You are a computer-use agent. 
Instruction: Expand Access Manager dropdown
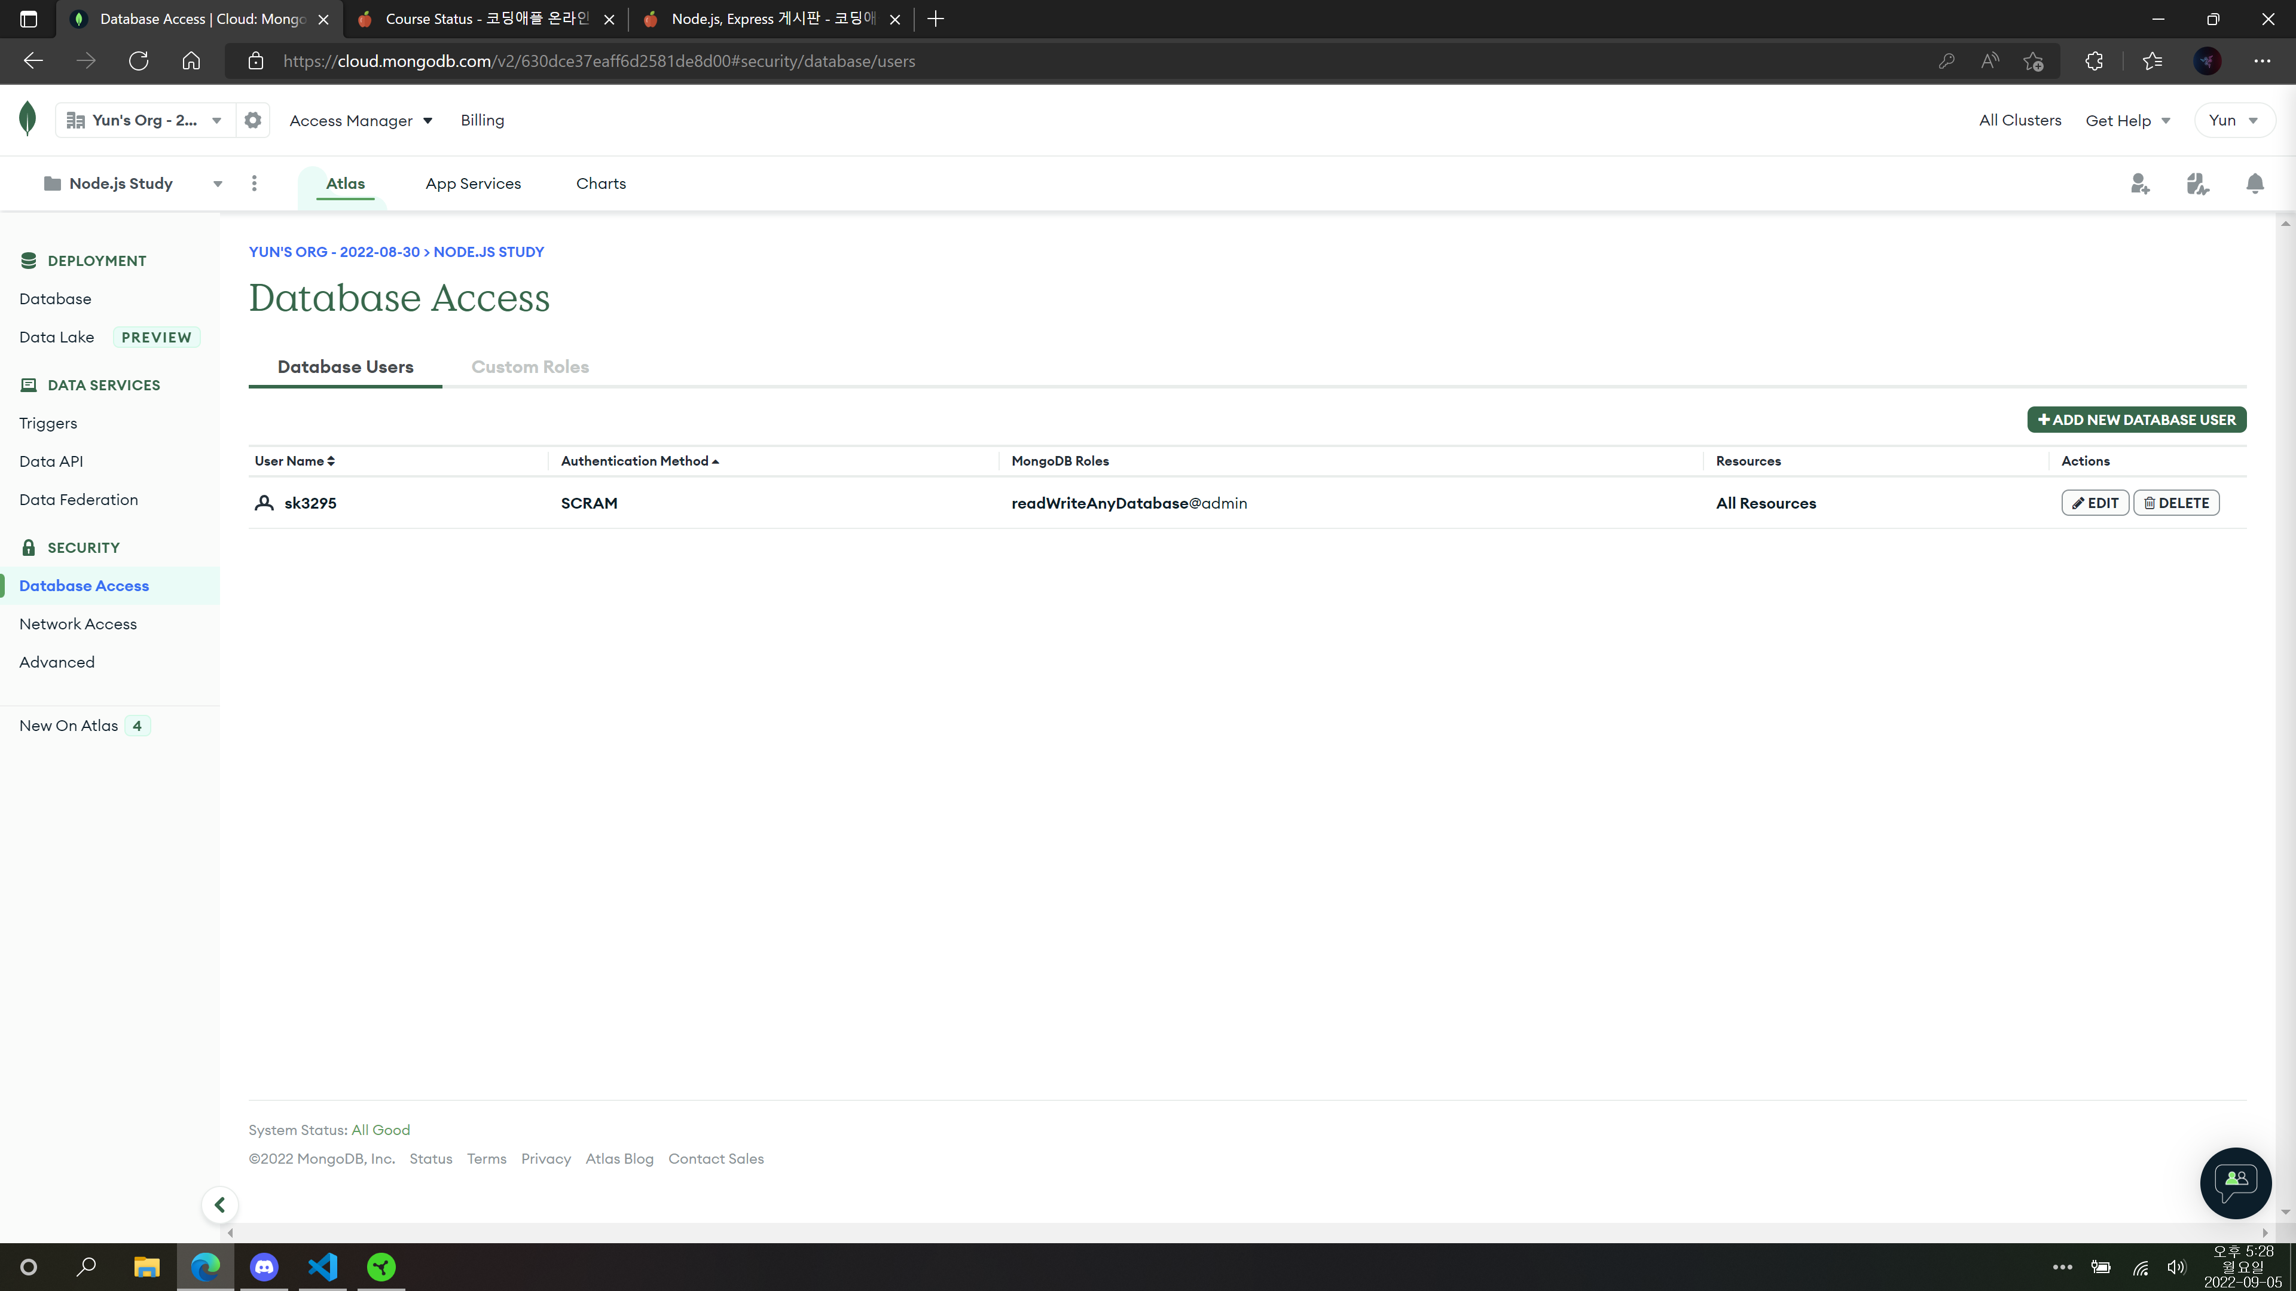361,120
